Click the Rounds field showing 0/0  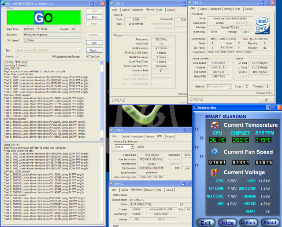click(76, 29)
